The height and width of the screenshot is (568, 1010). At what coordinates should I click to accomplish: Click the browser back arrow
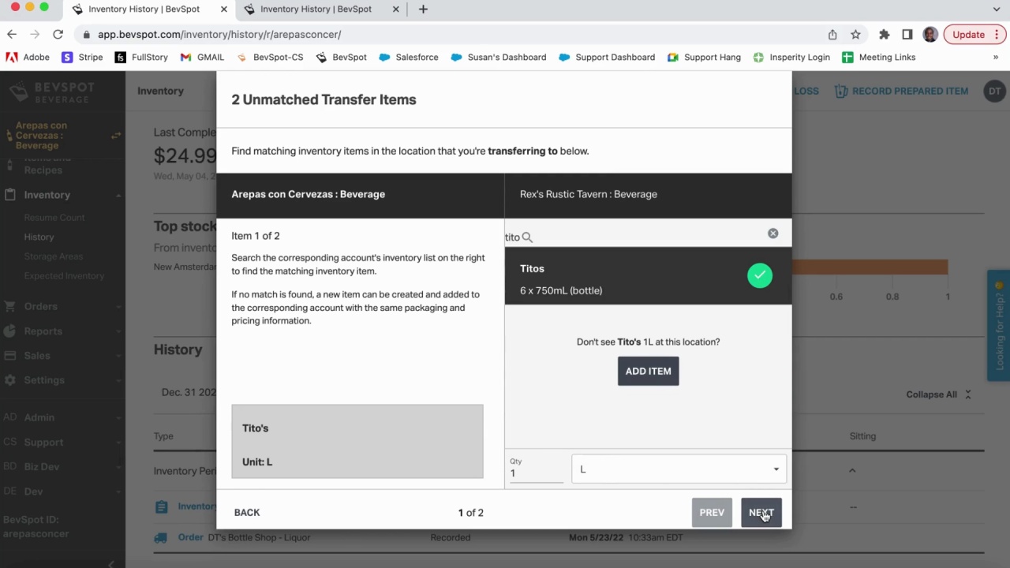(x=12, y=35)
